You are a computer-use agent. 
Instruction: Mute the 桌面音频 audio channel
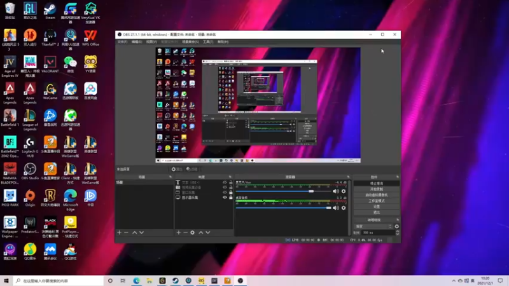[336, 208]
